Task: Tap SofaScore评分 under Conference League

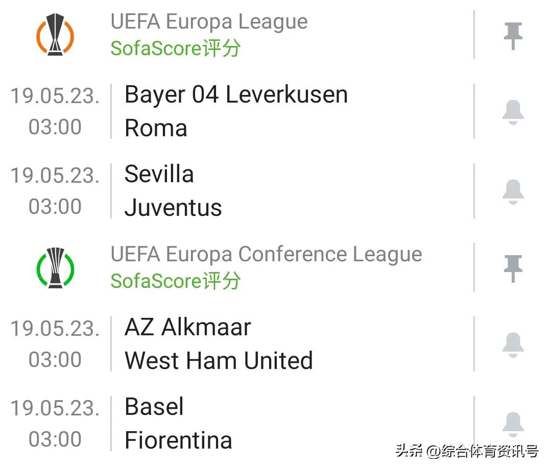Action: click(176, 281)
